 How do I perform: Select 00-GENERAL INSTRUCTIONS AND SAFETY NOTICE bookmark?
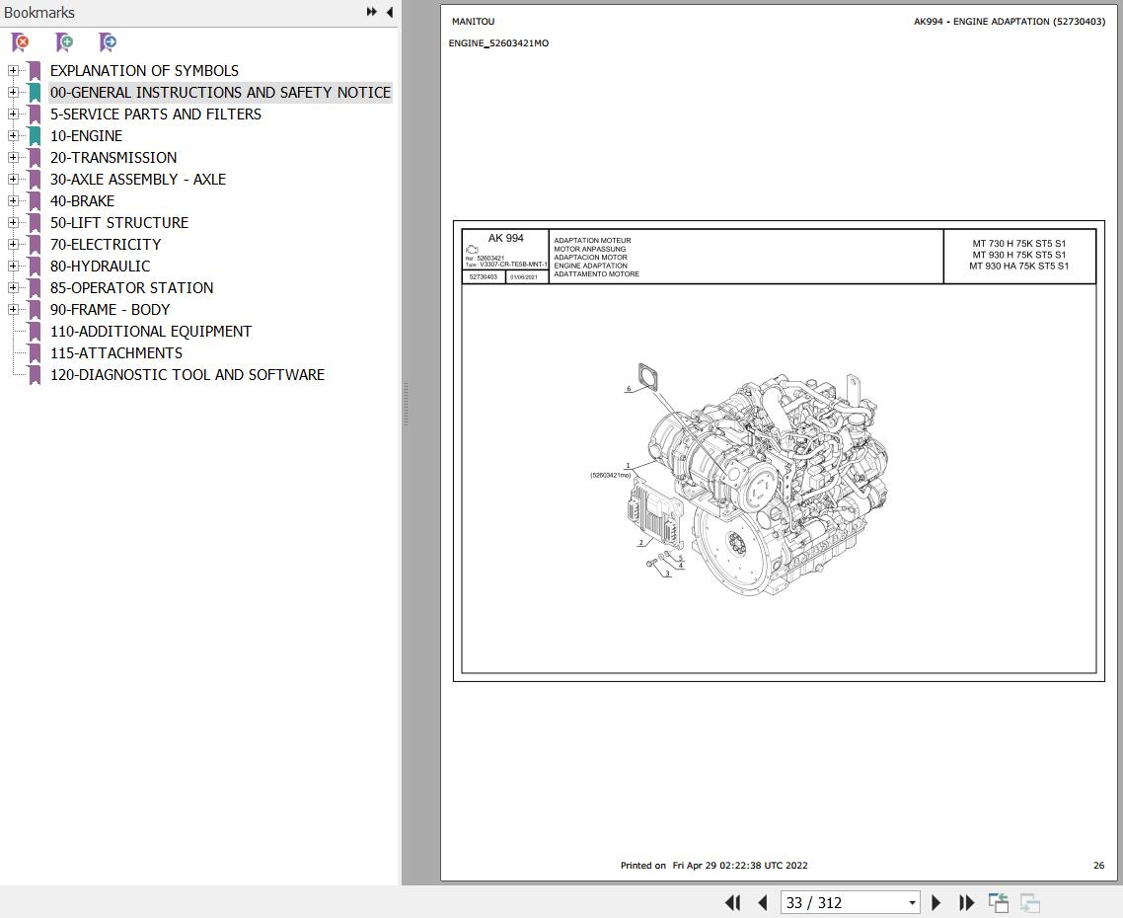[220, 93]
